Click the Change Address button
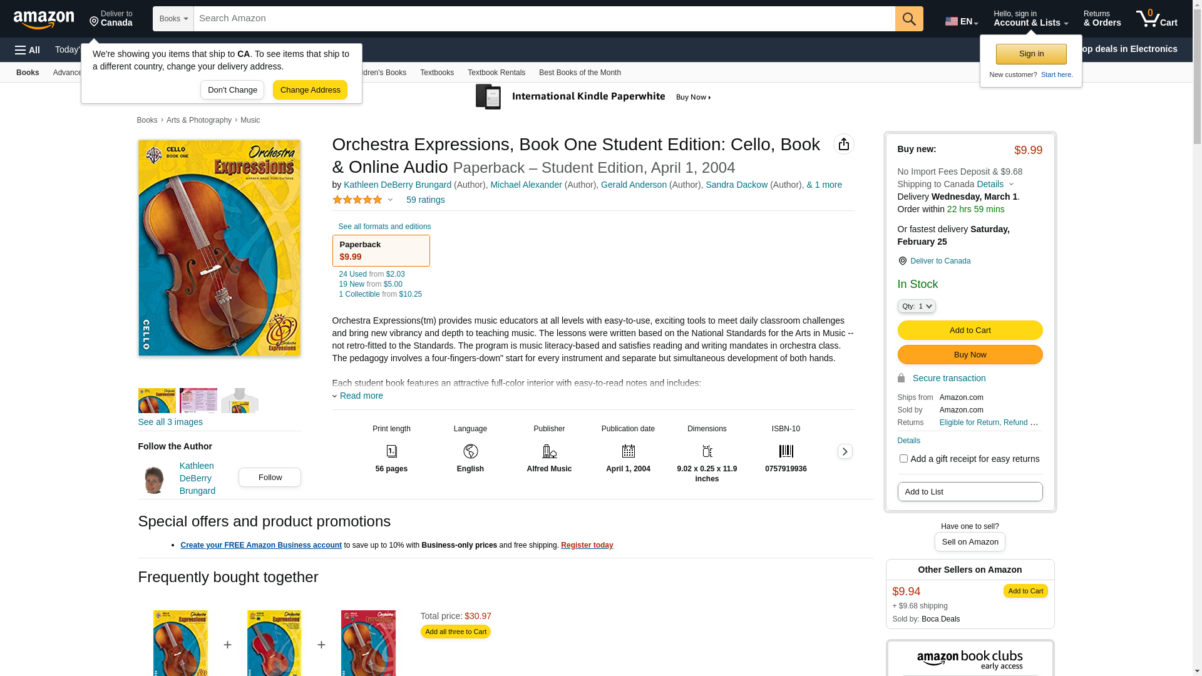The height and width of the screenshot is (676, 1202). (310, 90)
